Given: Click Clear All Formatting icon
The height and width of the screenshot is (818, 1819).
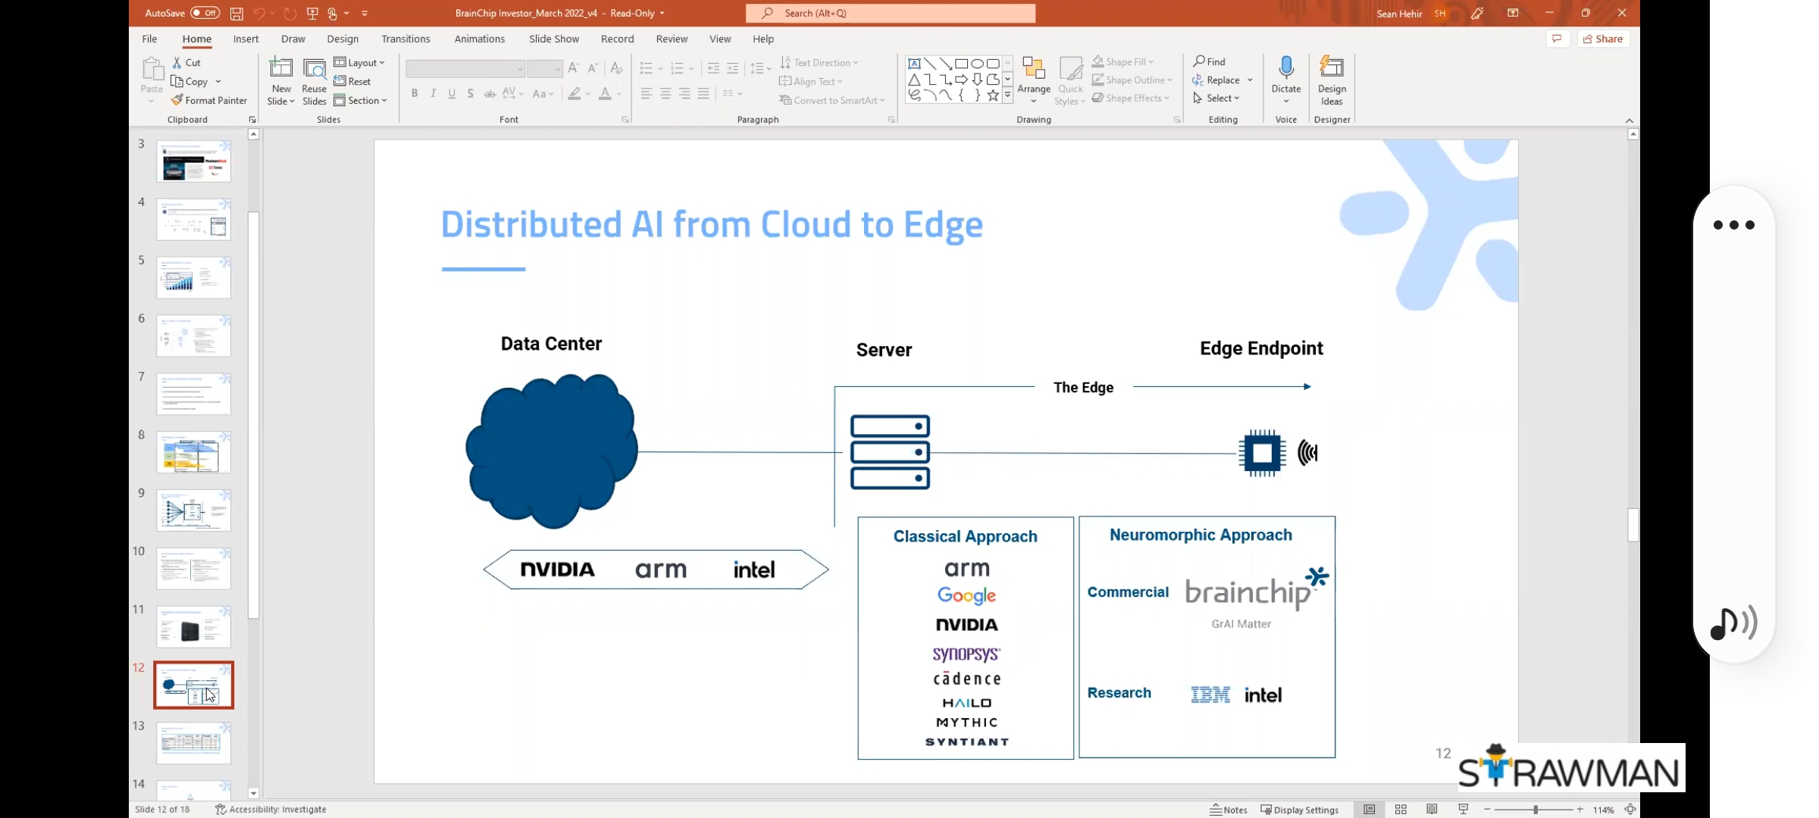Looking at the screenshot, I should (x=617, y=68).
